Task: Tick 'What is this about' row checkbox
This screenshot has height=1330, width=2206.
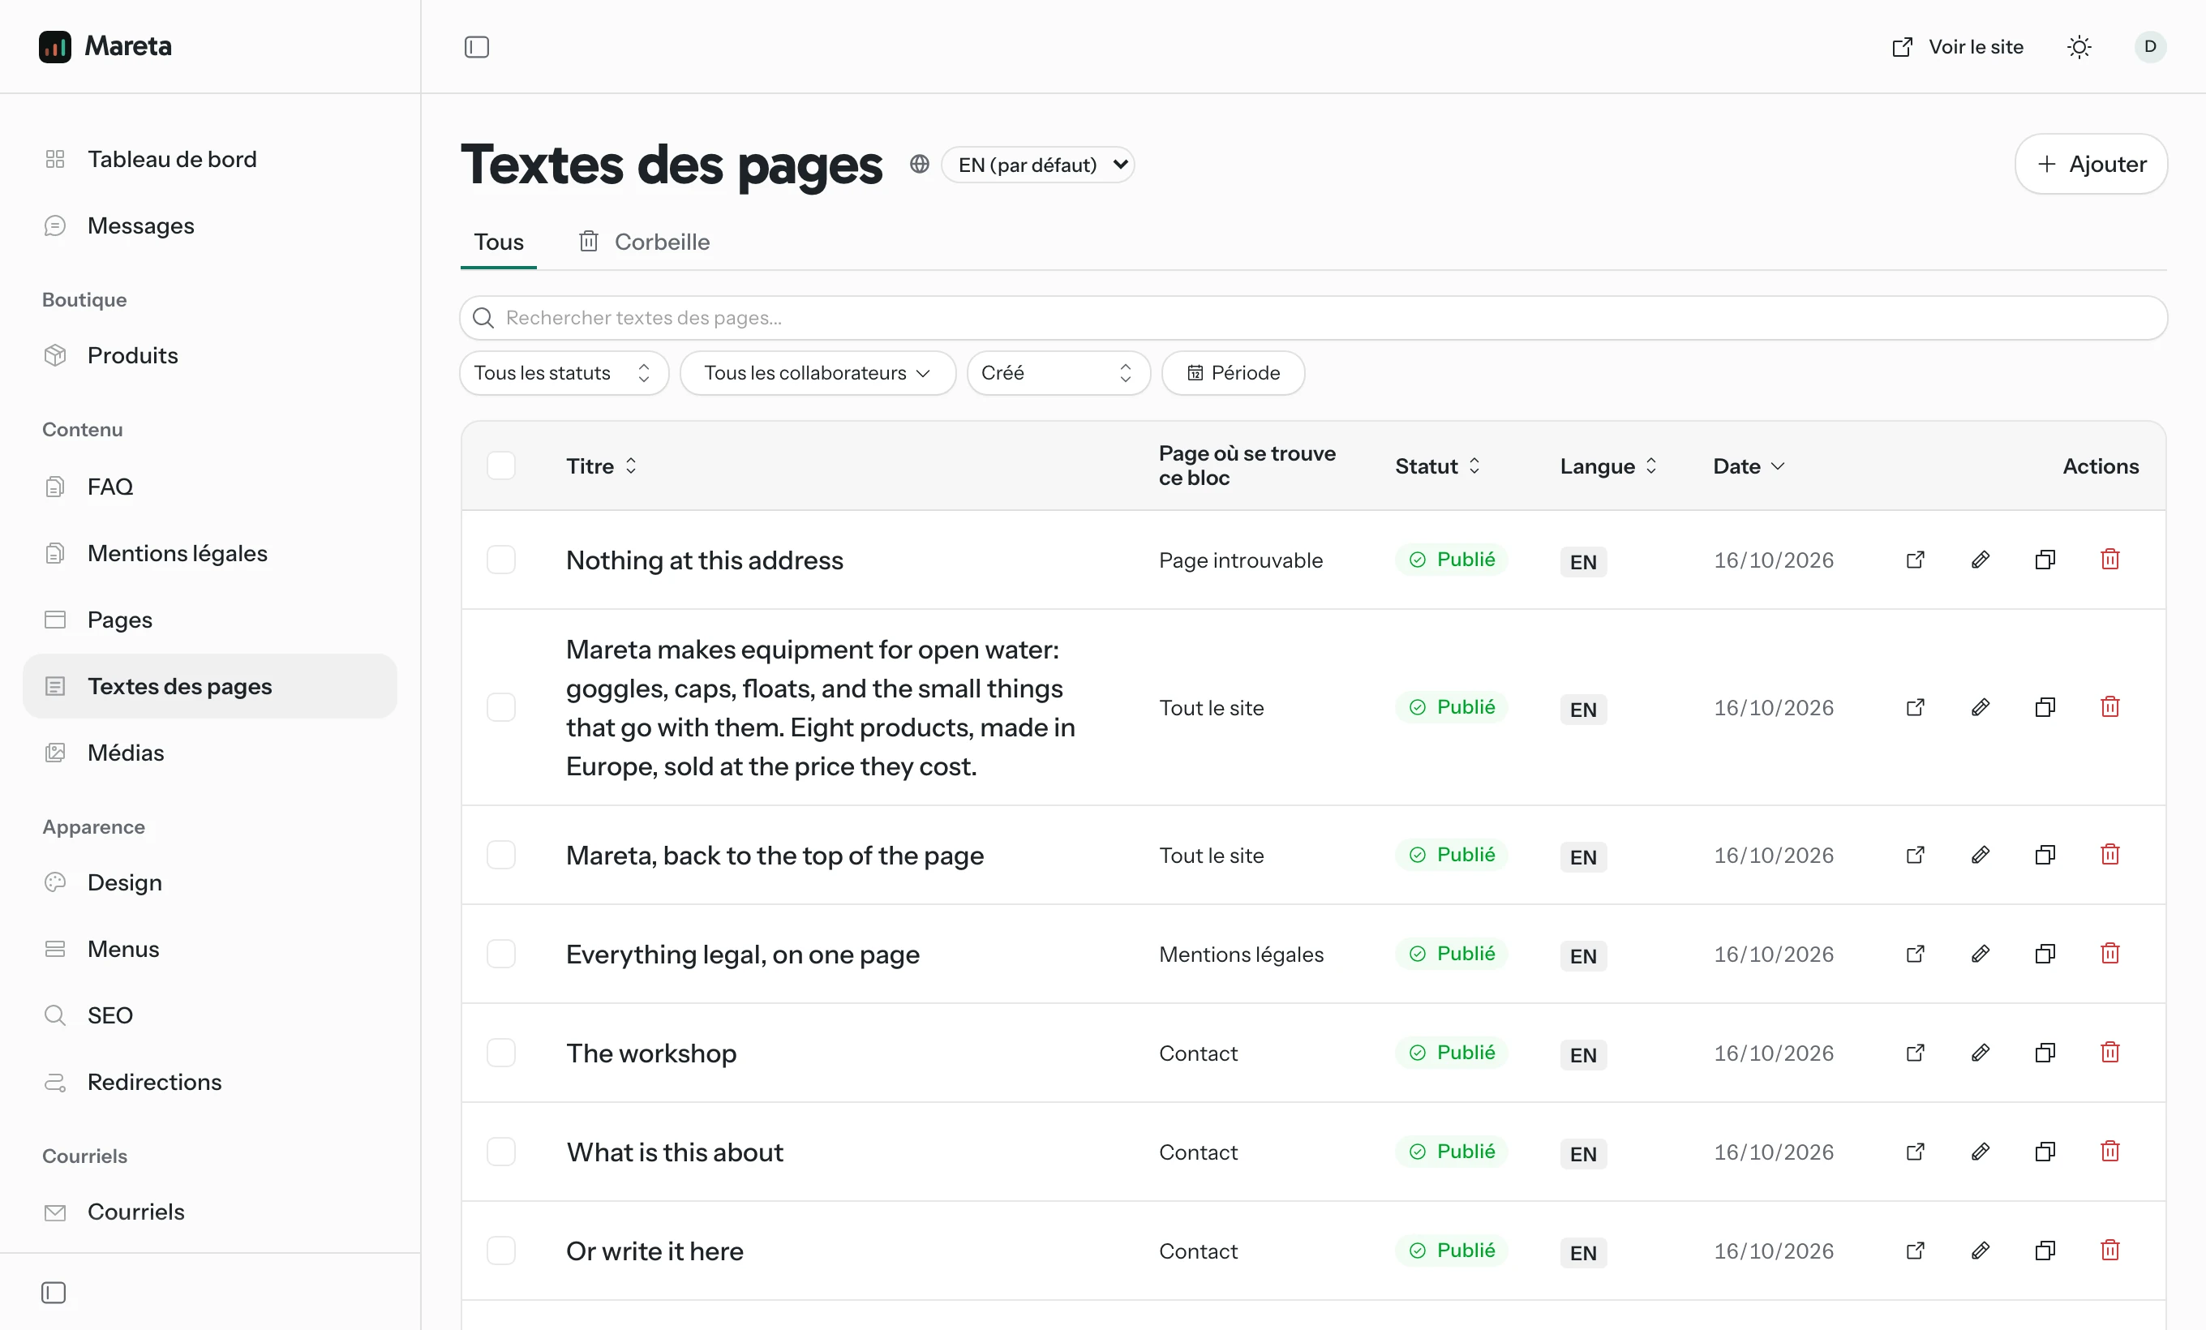Action: click(500, 1152)
